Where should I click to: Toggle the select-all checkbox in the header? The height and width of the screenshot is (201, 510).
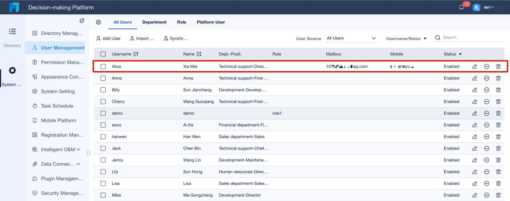(x=103, y=54)
